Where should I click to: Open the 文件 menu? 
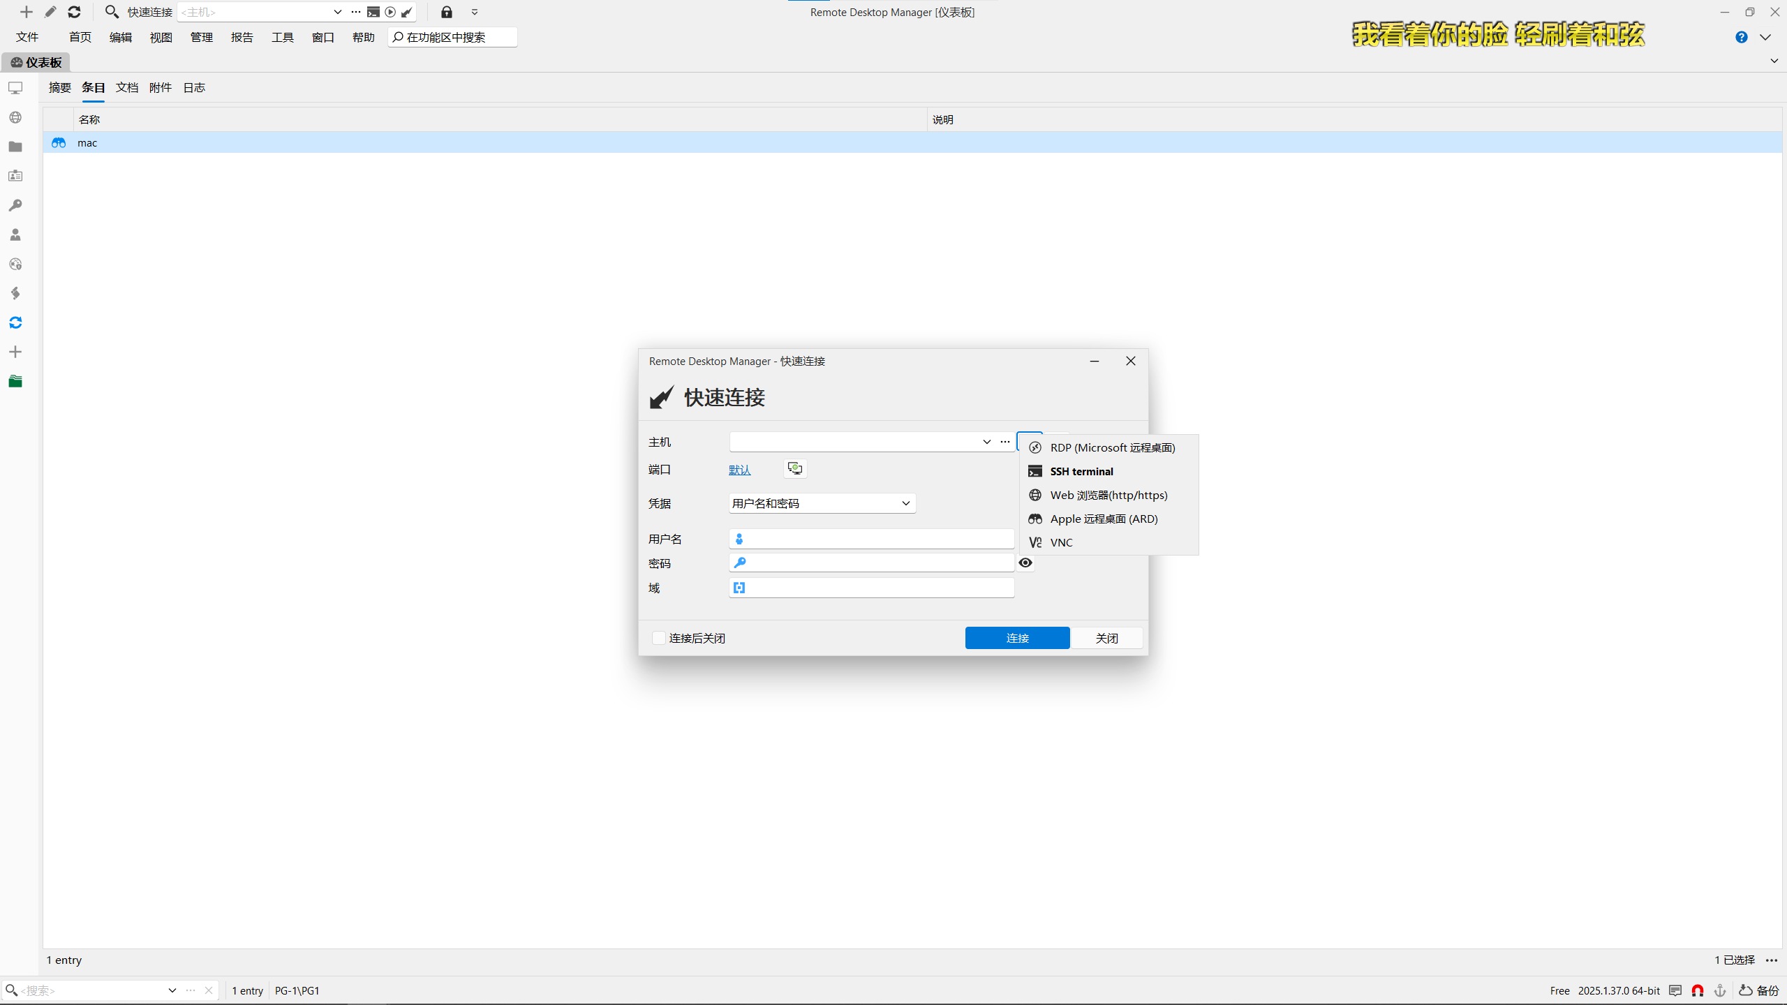[27, 37]
